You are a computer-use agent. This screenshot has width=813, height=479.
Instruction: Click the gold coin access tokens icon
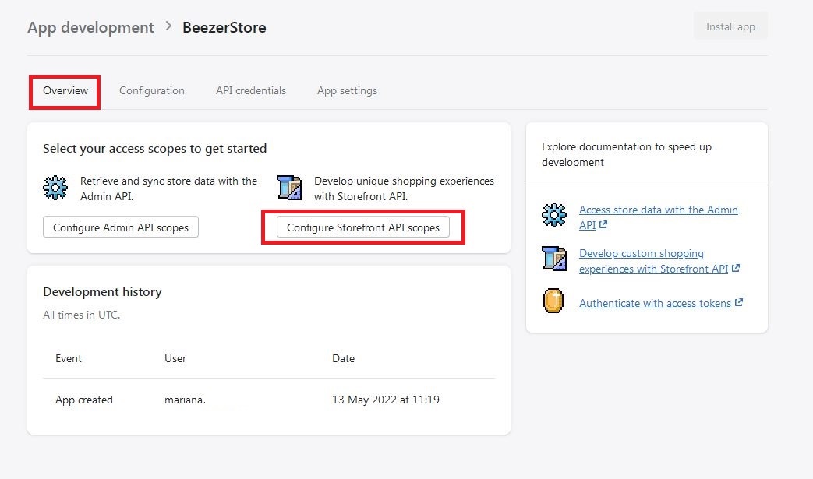pyautogui.click(x=553, y=301)
